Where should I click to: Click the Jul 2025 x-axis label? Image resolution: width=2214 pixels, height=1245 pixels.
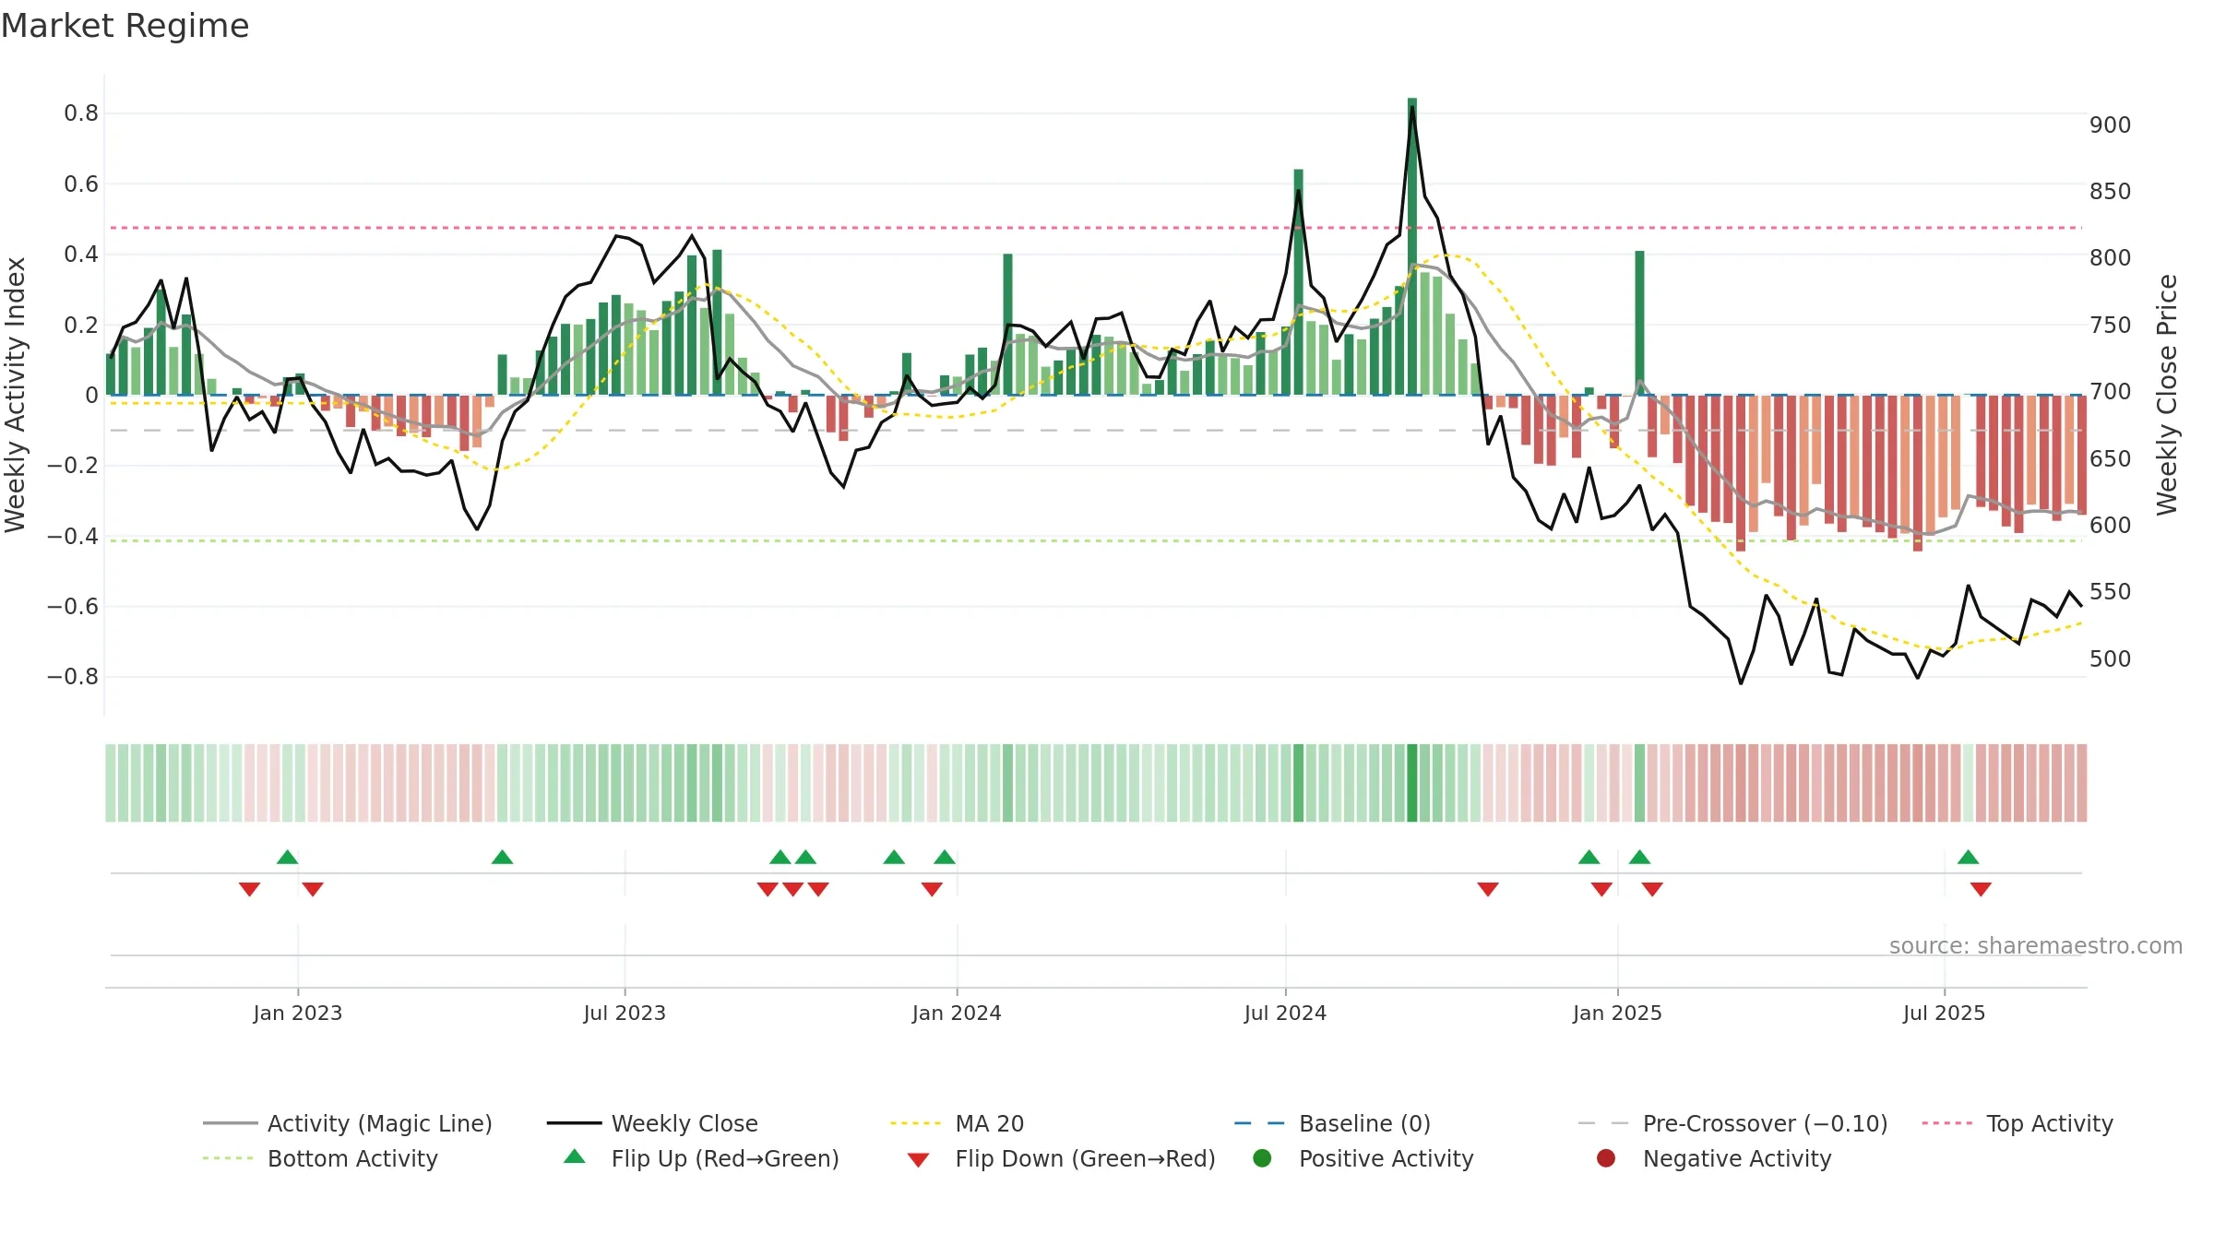pos(1944,1013)
